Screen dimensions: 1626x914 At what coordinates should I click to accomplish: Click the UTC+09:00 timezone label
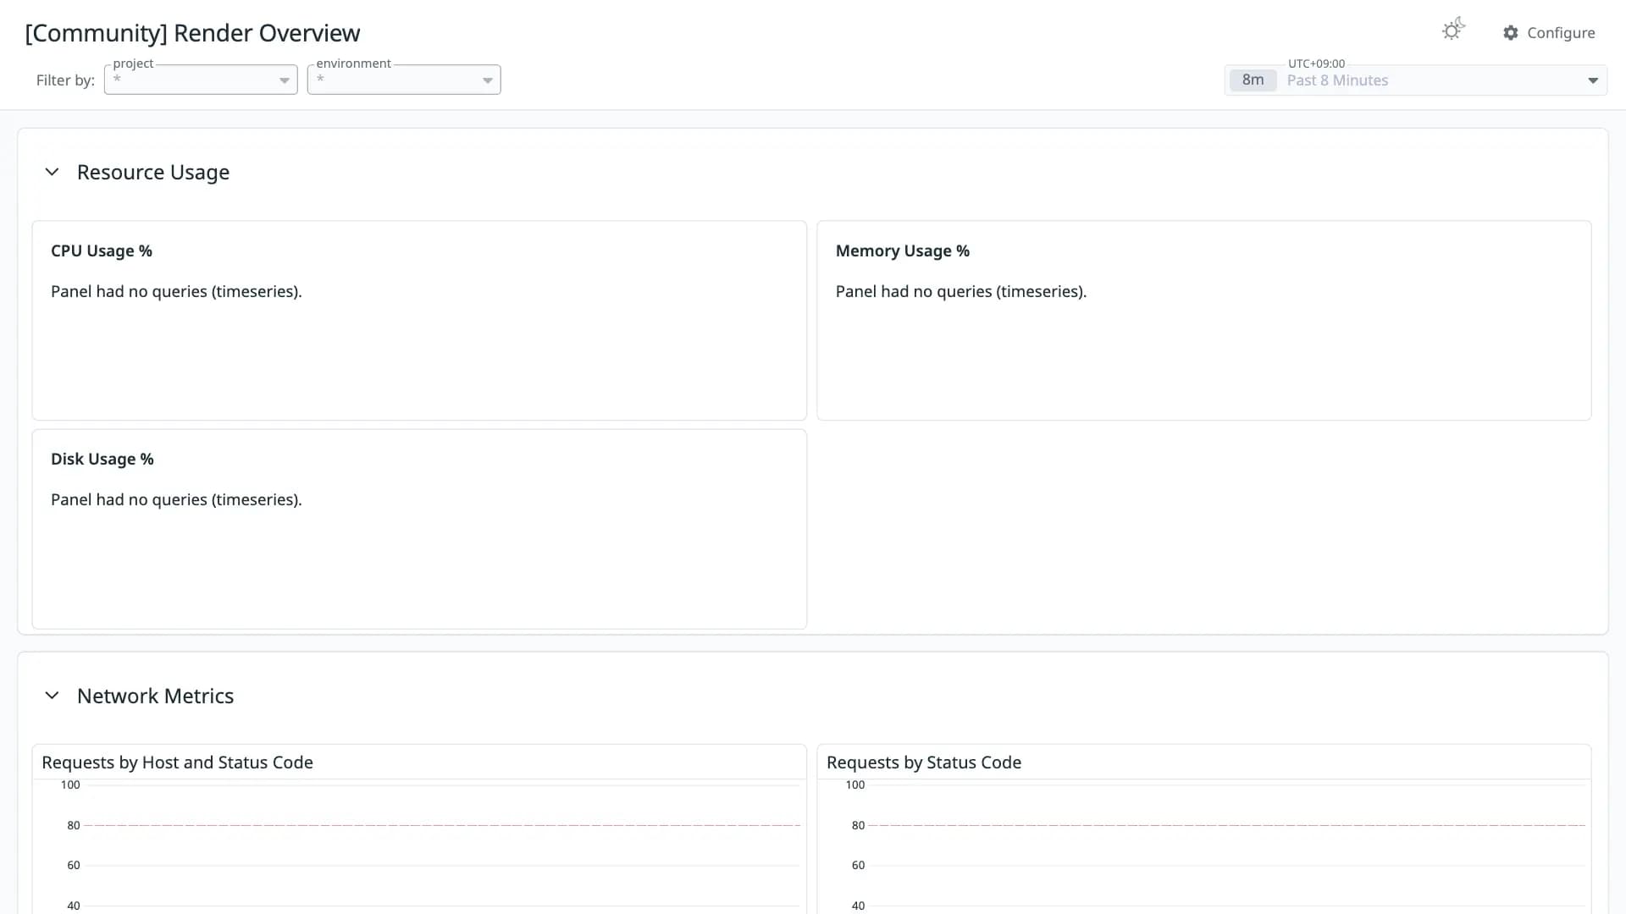1316,63
